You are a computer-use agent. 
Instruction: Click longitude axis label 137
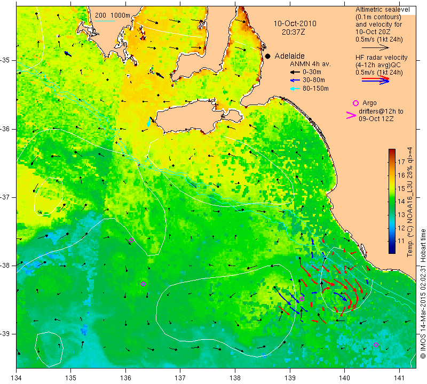(180, 378)
